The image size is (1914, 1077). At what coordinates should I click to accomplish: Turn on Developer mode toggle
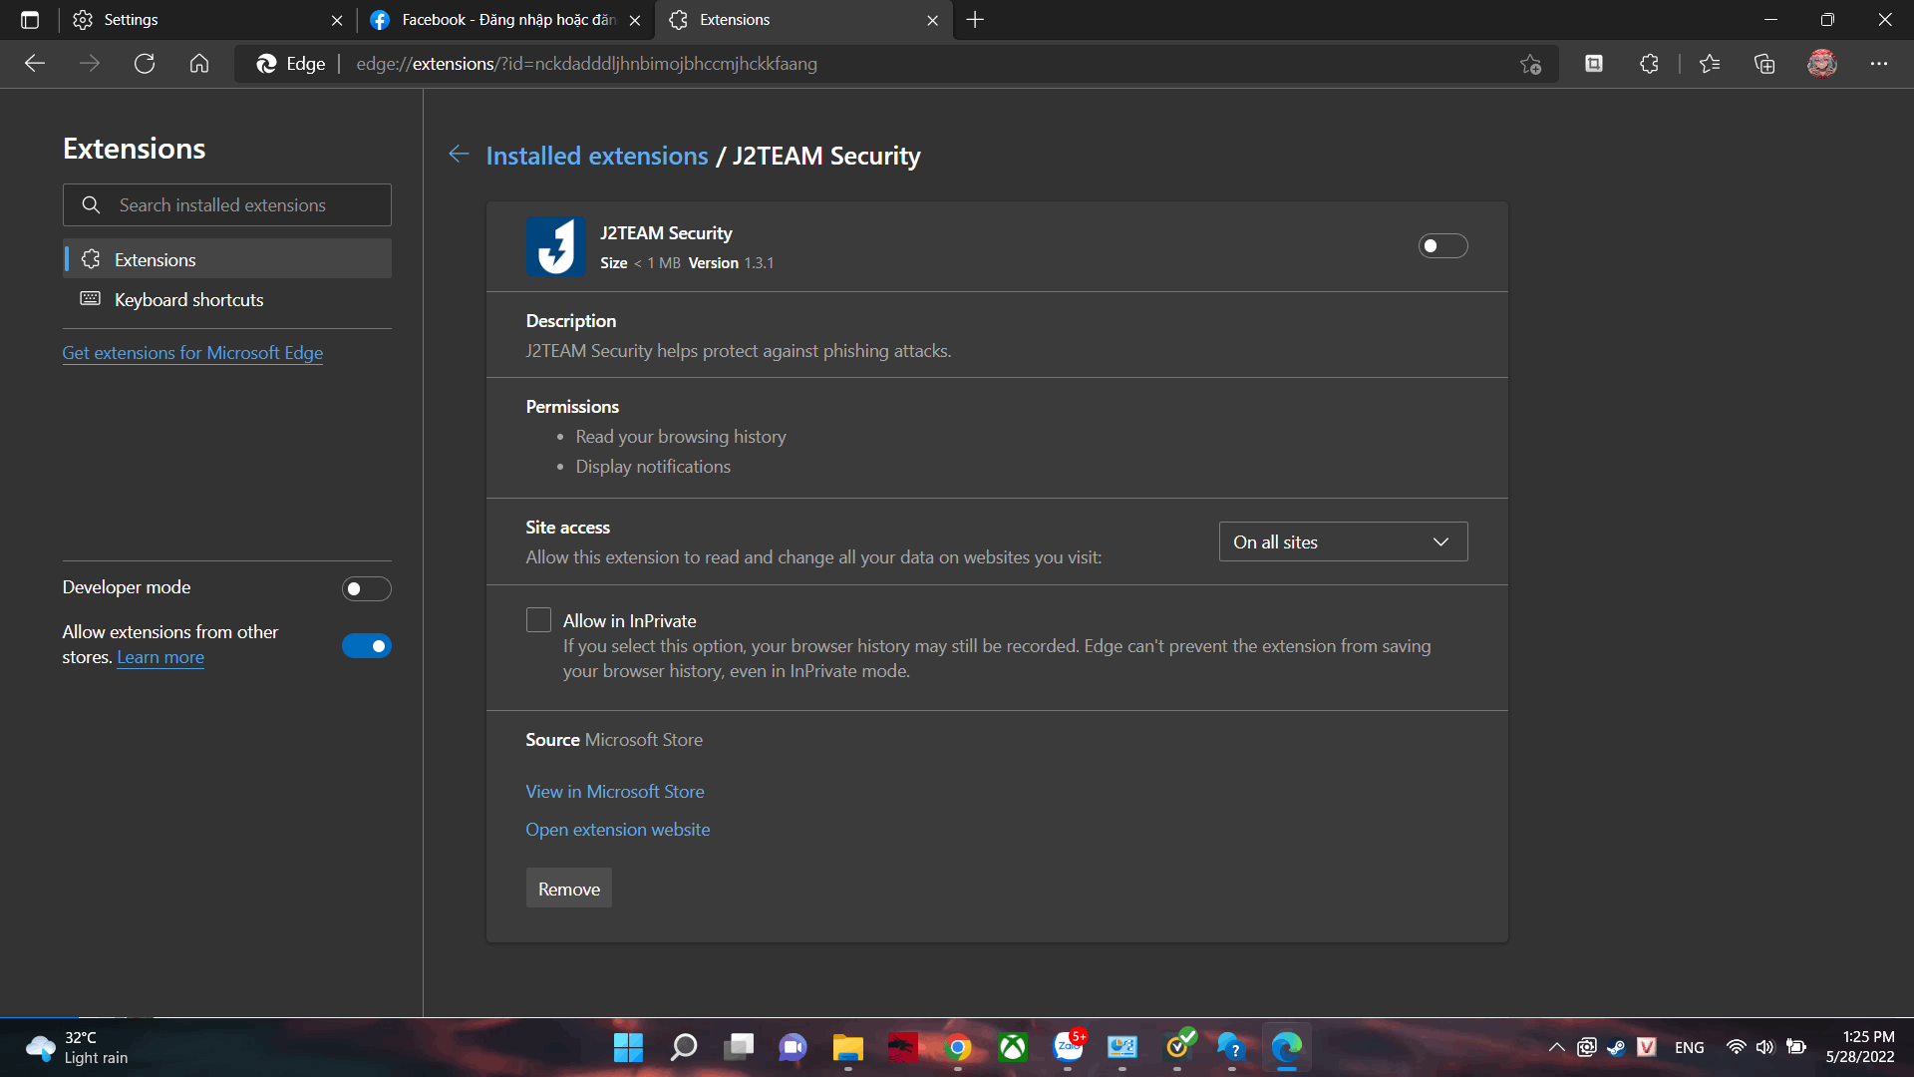pyautogui.click(x=366, y=588)
